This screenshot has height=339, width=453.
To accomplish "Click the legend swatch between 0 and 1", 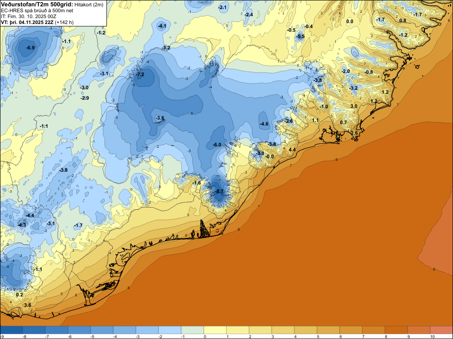I will 215,330.
